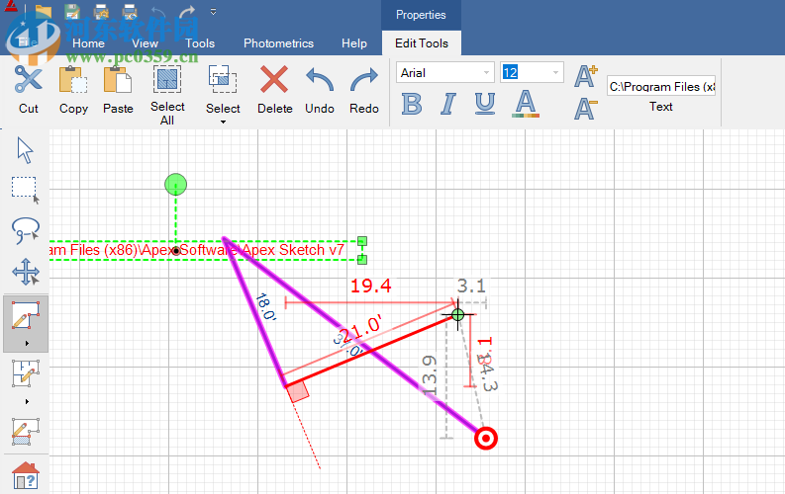The width and height of the screenshot is (785, 494).
Task: Toggle bold text formatting
Action: click(x=412, y=104)
